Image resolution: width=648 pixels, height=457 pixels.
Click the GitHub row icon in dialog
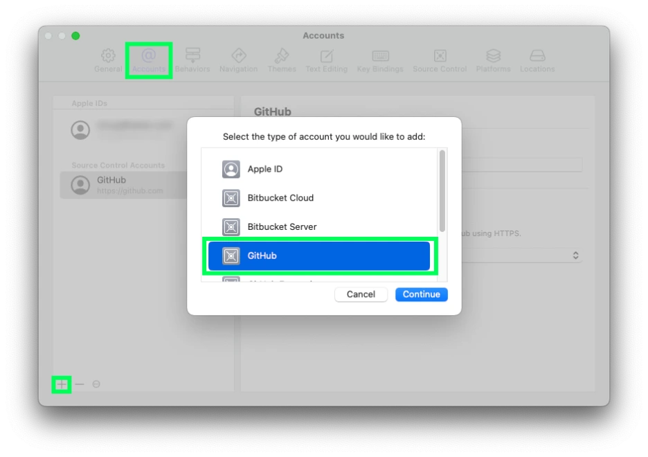231,256
